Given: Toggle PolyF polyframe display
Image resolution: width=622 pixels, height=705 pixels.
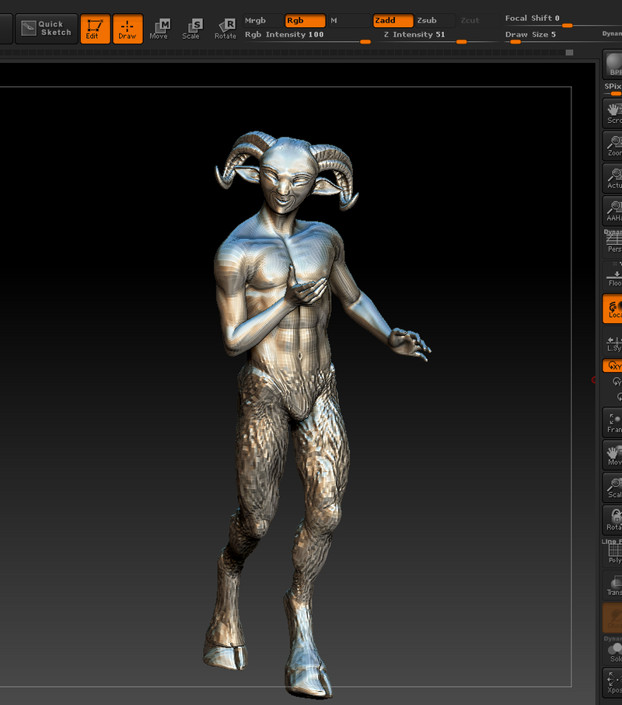Looking at the screenshot, I should point(613,553).
